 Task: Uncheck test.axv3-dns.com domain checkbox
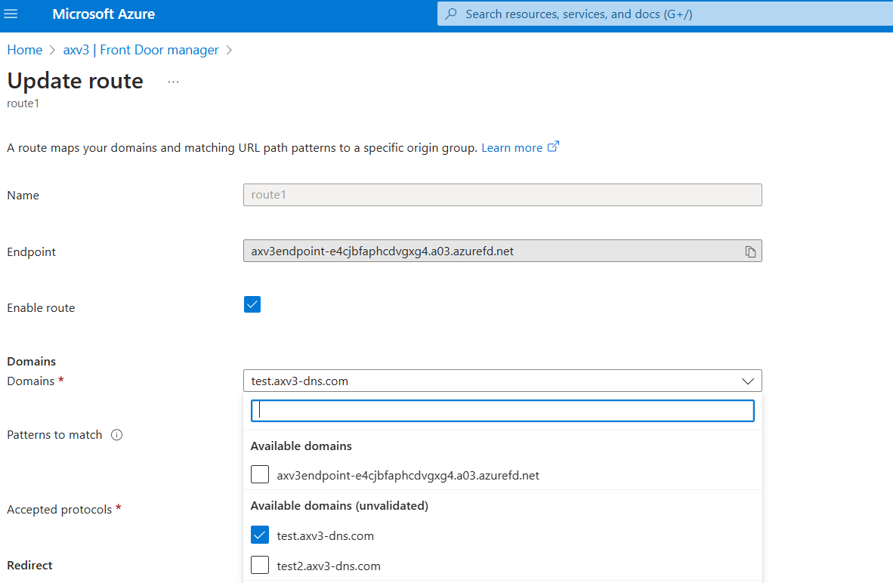click(x=260, y=535)
